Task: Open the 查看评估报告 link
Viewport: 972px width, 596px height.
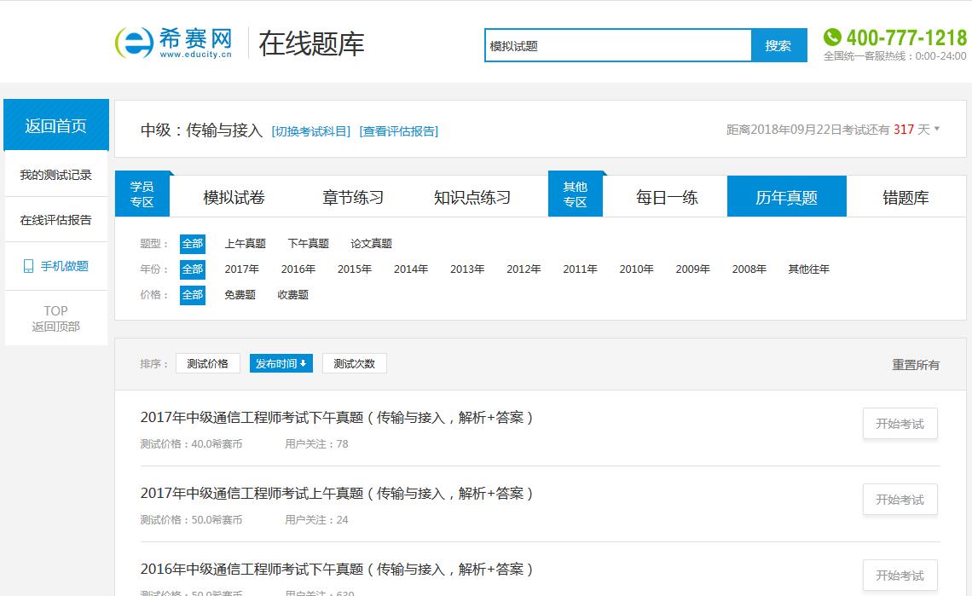Action: pos(399,131)
